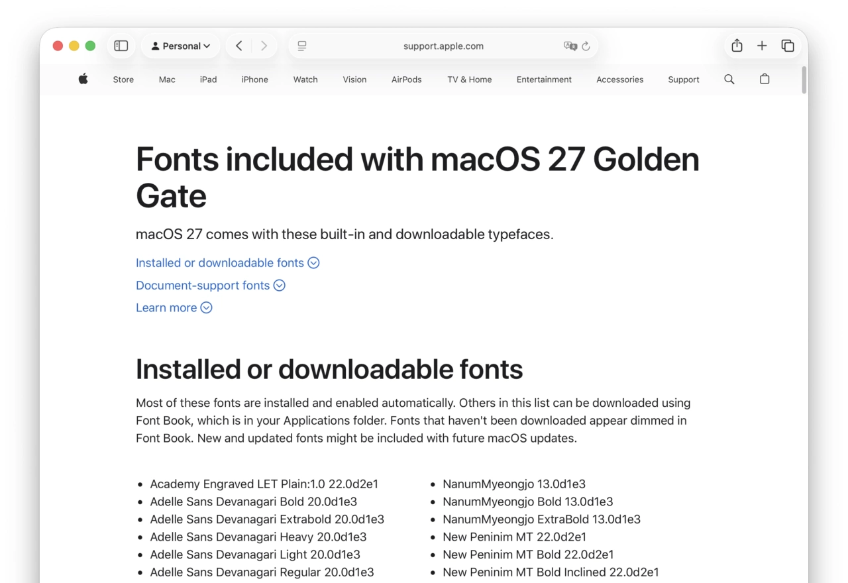Click "Adelle Sans Devanagari Extrabold 20.0d1e3" entry

267,519
